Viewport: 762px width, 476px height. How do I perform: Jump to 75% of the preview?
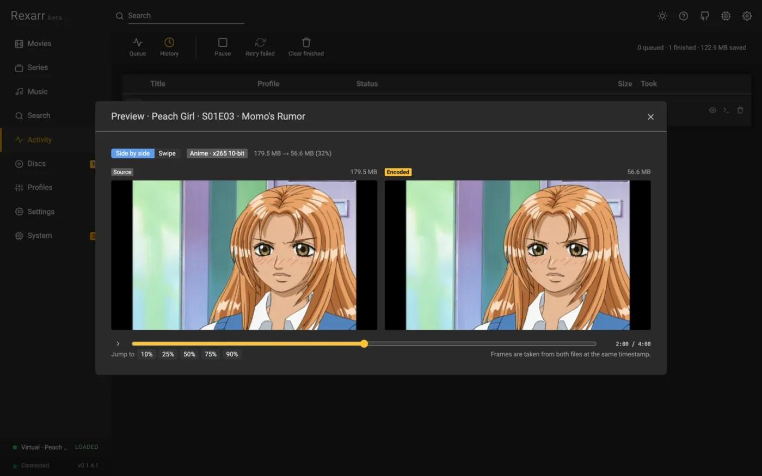[x=211, y=354]
